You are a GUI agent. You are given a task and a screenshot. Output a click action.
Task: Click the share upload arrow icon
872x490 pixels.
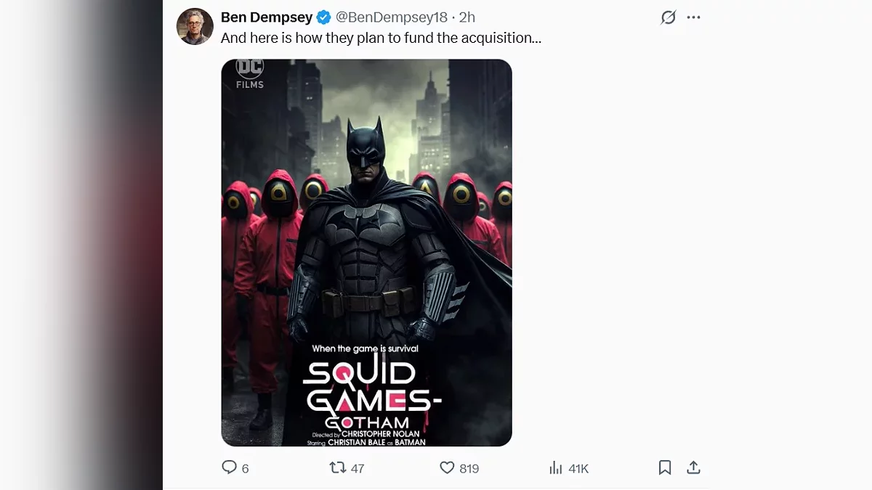coord(693,467)
